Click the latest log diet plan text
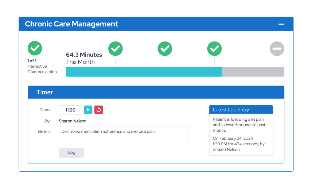The height and width of the screenshot is (189, 312). point(239,125)
